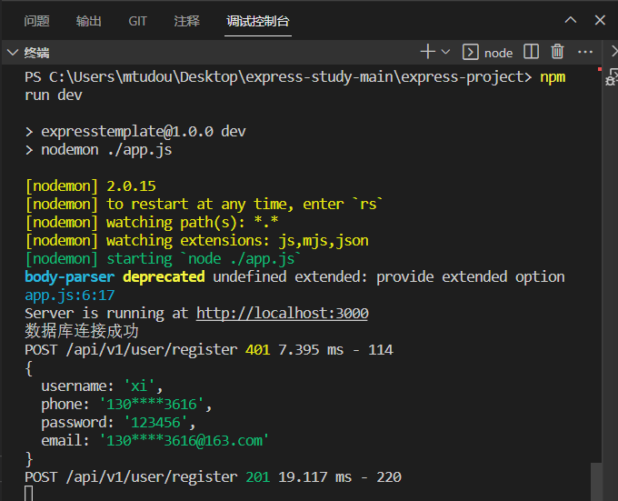Kill terminal with the trash icon

pyautogui.click(x=557, y=52)
